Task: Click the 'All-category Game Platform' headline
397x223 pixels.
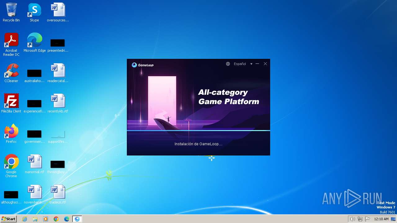Action: [229, 97]
